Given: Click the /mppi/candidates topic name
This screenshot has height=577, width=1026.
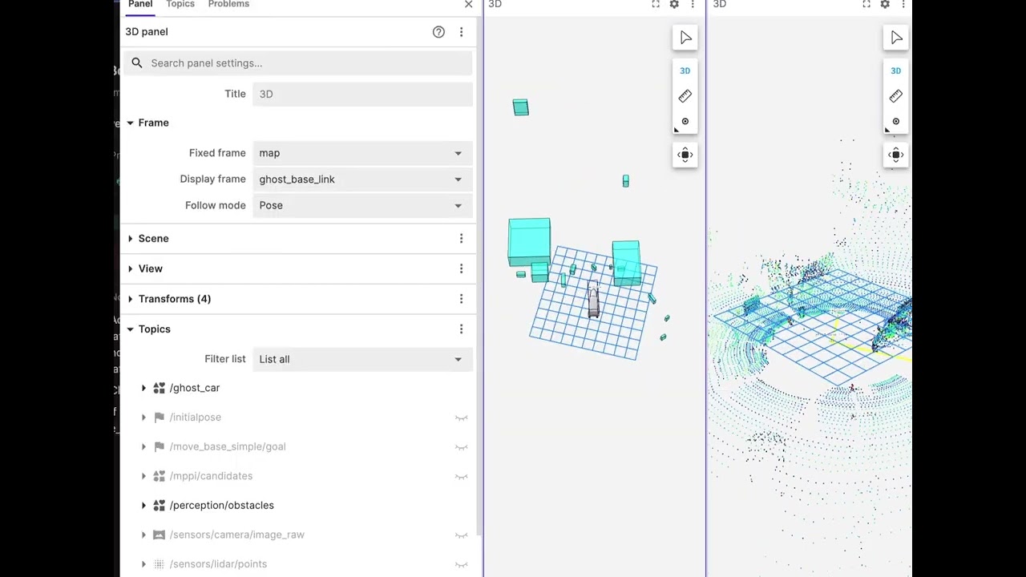Looking at the screenshot, I should (211, 476).
